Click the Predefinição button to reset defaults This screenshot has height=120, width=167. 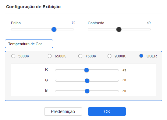tap(63, 111)
